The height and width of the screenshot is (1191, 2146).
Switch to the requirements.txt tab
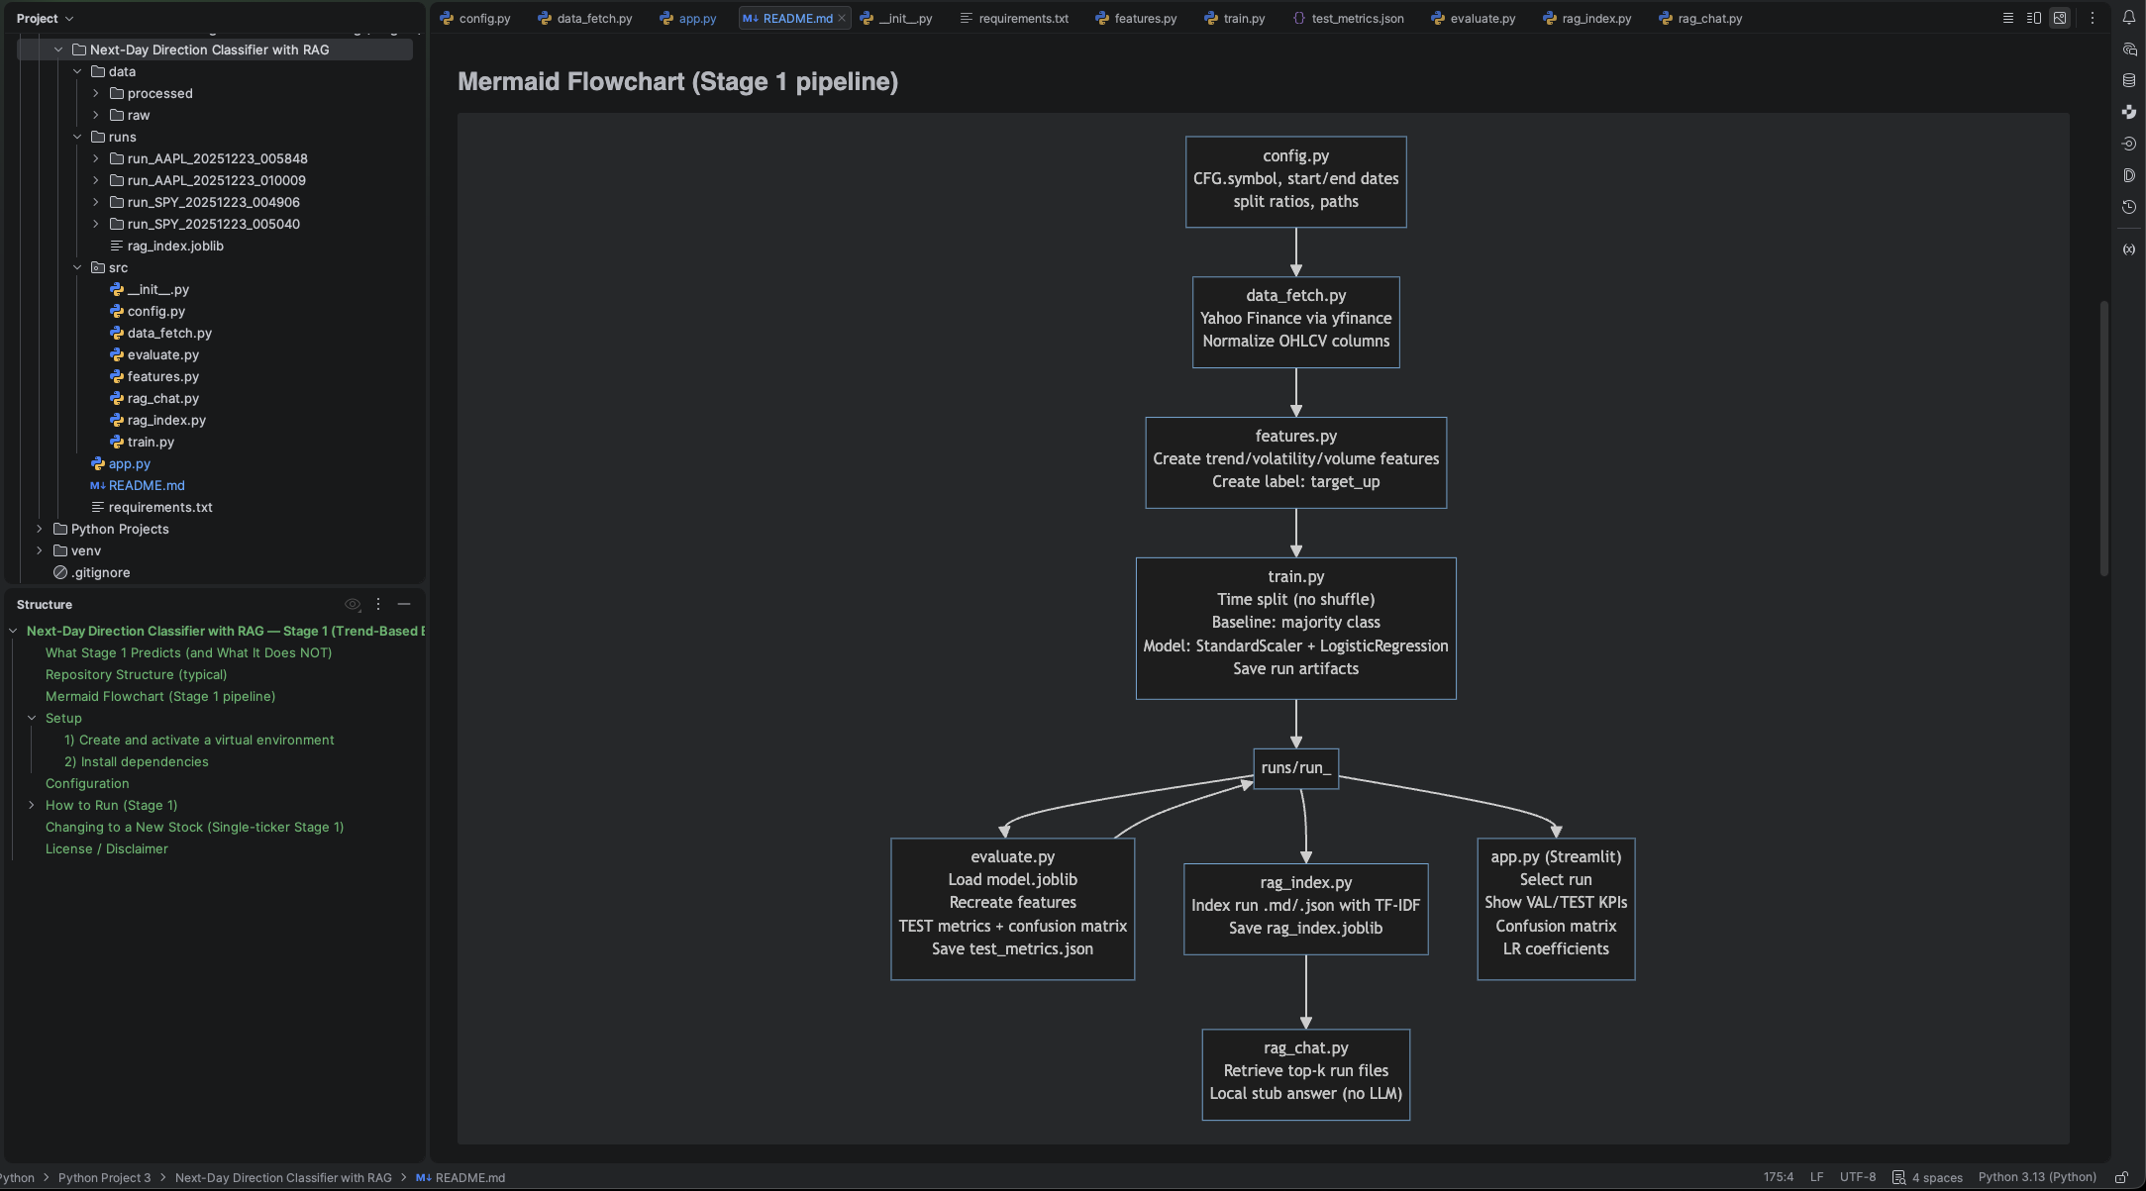pos(1022,18)
